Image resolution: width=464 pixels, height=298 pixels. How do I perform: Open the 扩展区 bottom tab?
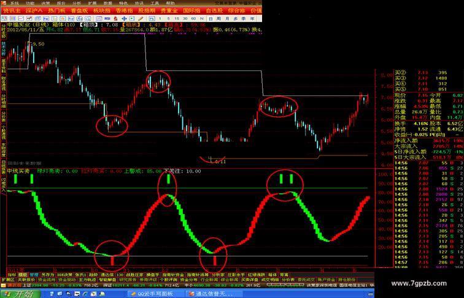[8, 280]
